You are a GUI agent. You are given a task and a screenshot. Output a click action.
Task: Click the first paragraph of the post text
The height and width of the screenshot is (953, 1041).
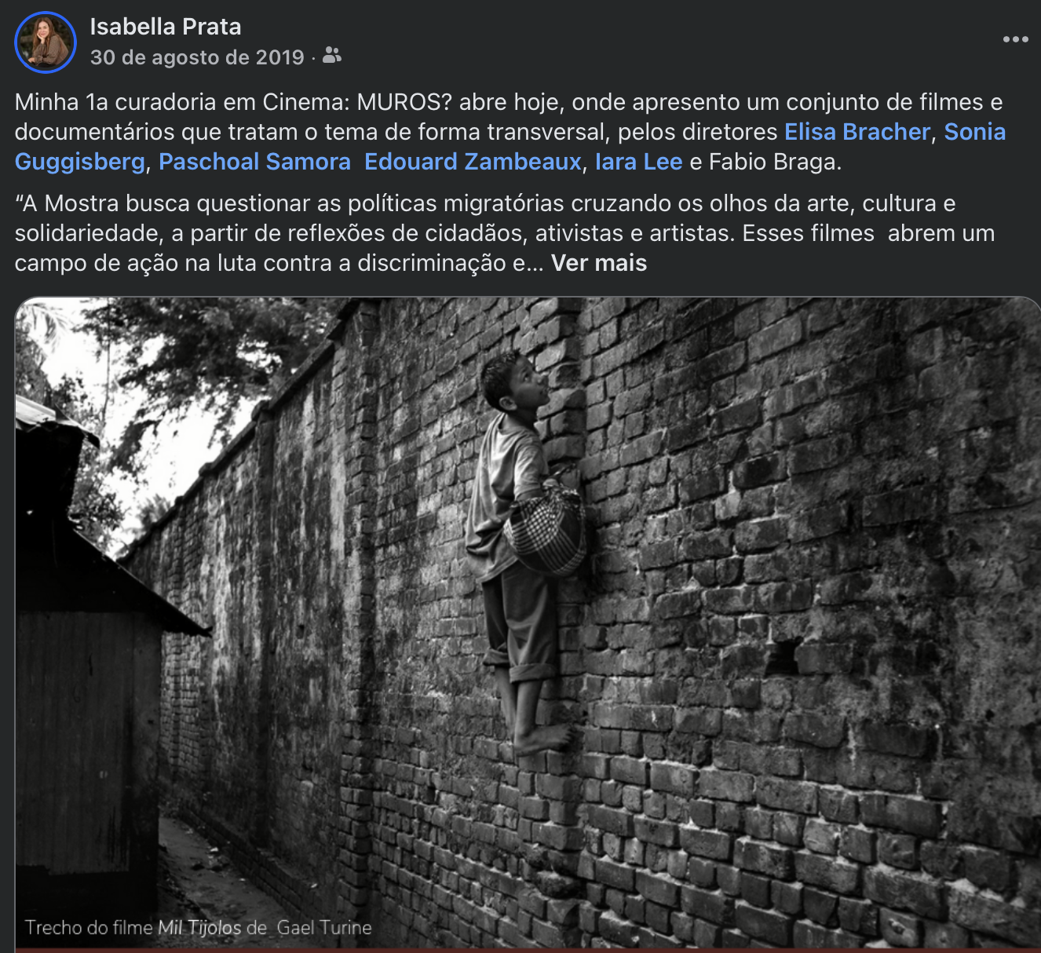(x=510, y=132)
